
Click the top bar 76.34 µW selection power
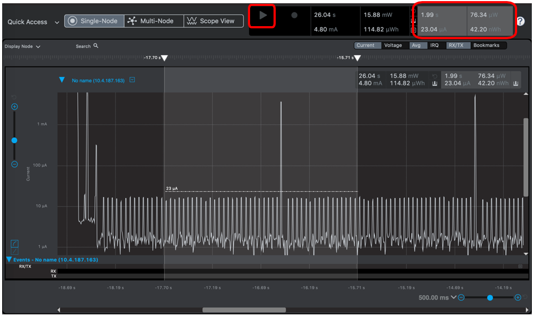tap(484, 15)
